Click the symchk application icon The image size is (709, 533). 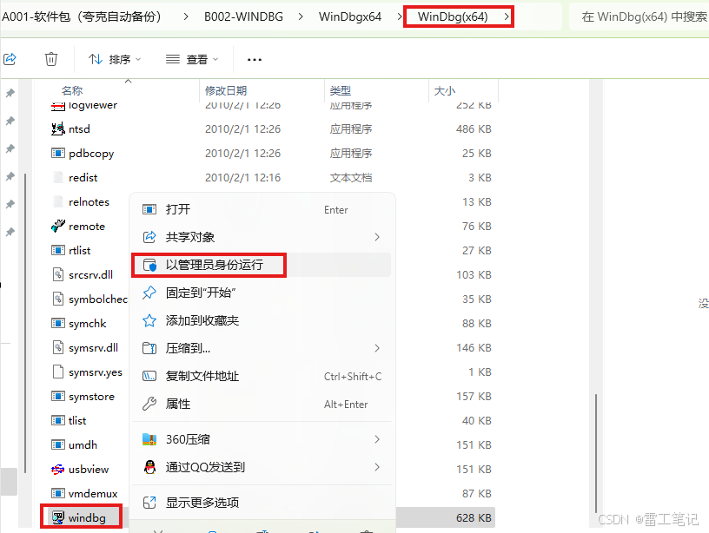tap(58, 324)
